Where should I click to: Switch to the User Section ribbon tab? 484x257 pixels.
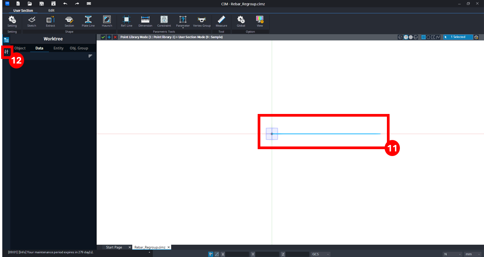23,10
